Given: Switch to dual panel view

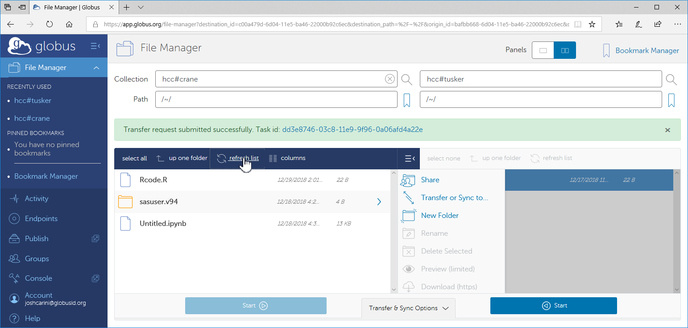Looking at the screenshot, I should [x=564, y=50].
